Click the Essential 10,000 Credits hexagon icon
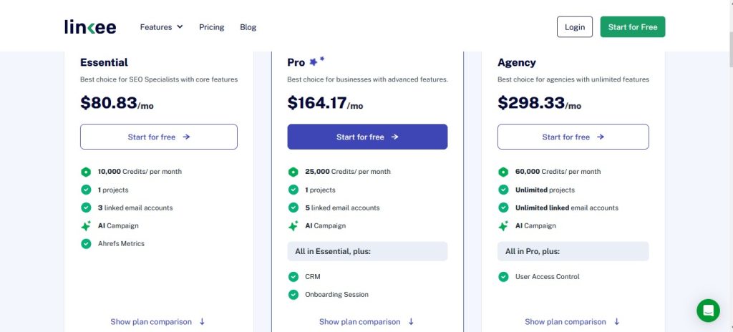The height and width of the screenshot is (332, 733). pos(86,172)
